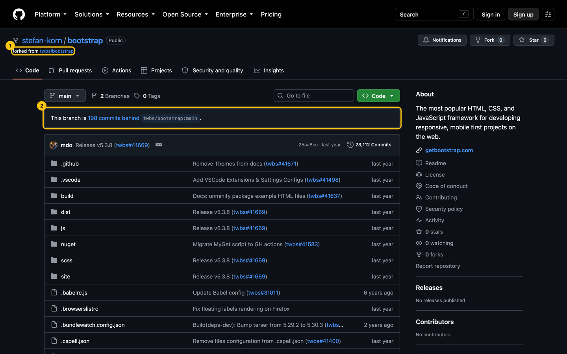567x354 pixels.
Task: Click the scale icon next to License
Action: (419, 175)
